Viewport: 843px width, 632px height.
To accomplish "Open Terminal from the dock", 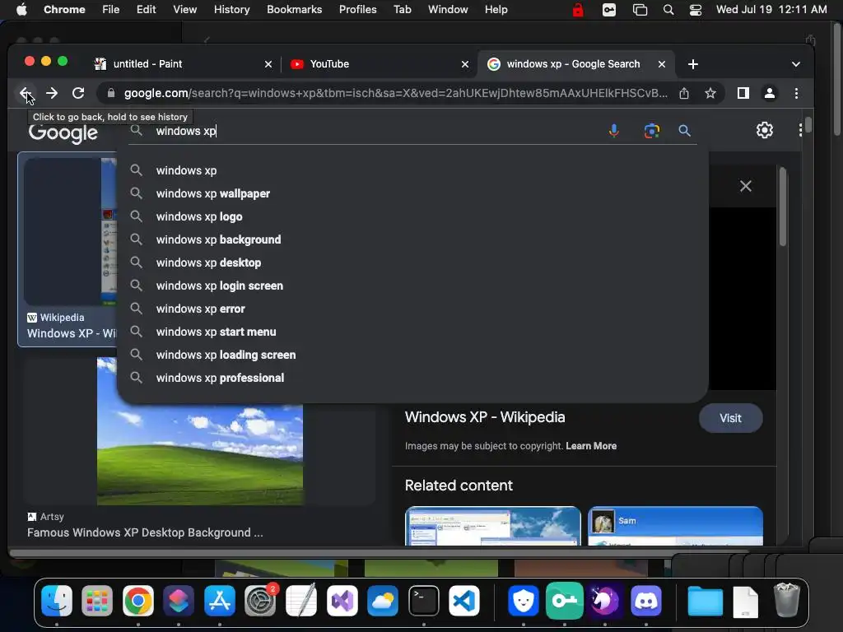I will pos(424,601).
